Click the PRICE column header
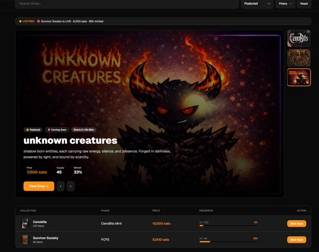319x252 pixels. [x=156, y=211]
